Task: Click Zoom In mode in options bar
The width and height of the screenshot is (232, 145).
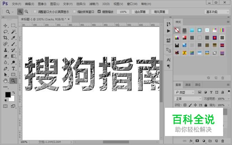Action: click(x=20, y=11)
